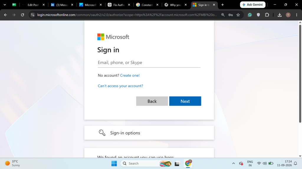Expand the tab search dropdown arrow

tap(5, 5)
